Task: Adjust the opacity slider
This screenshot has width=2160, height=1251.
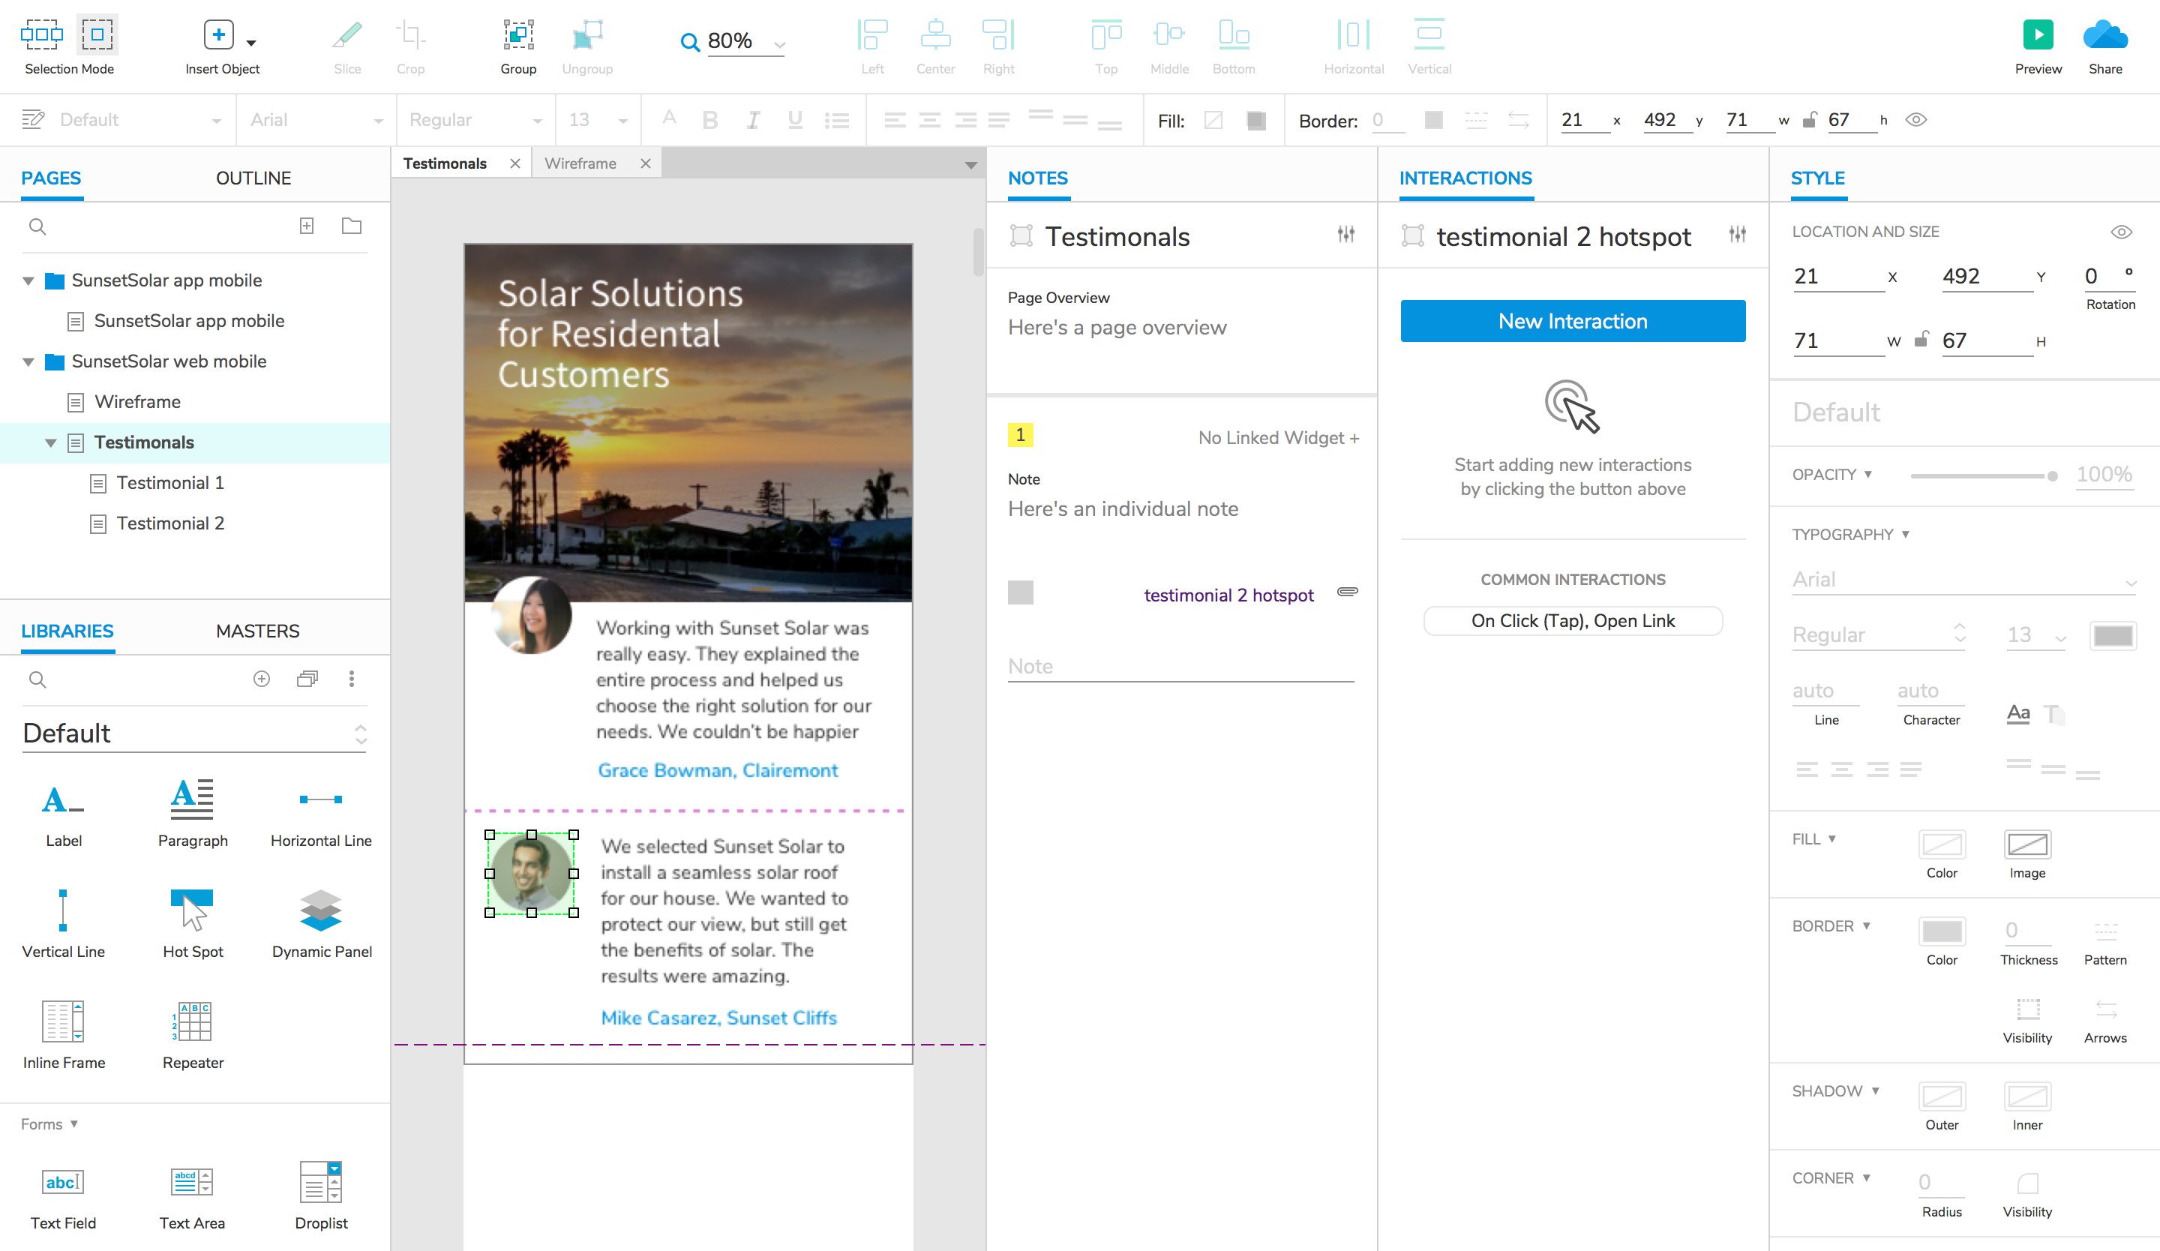Action: click(2051, 476)
